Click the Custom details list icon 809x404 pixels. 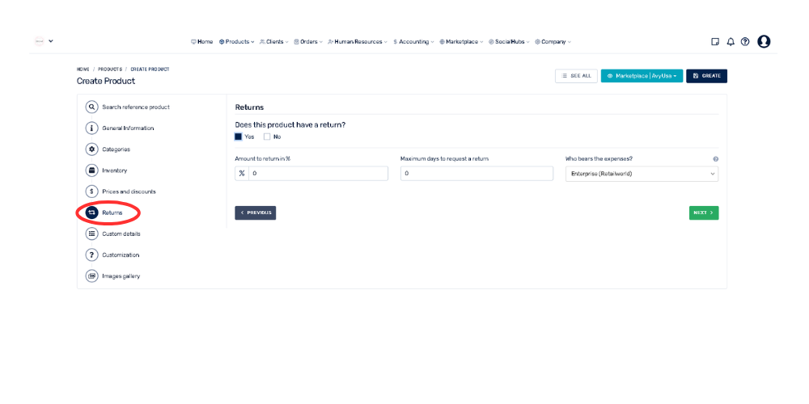pos(92,234)
